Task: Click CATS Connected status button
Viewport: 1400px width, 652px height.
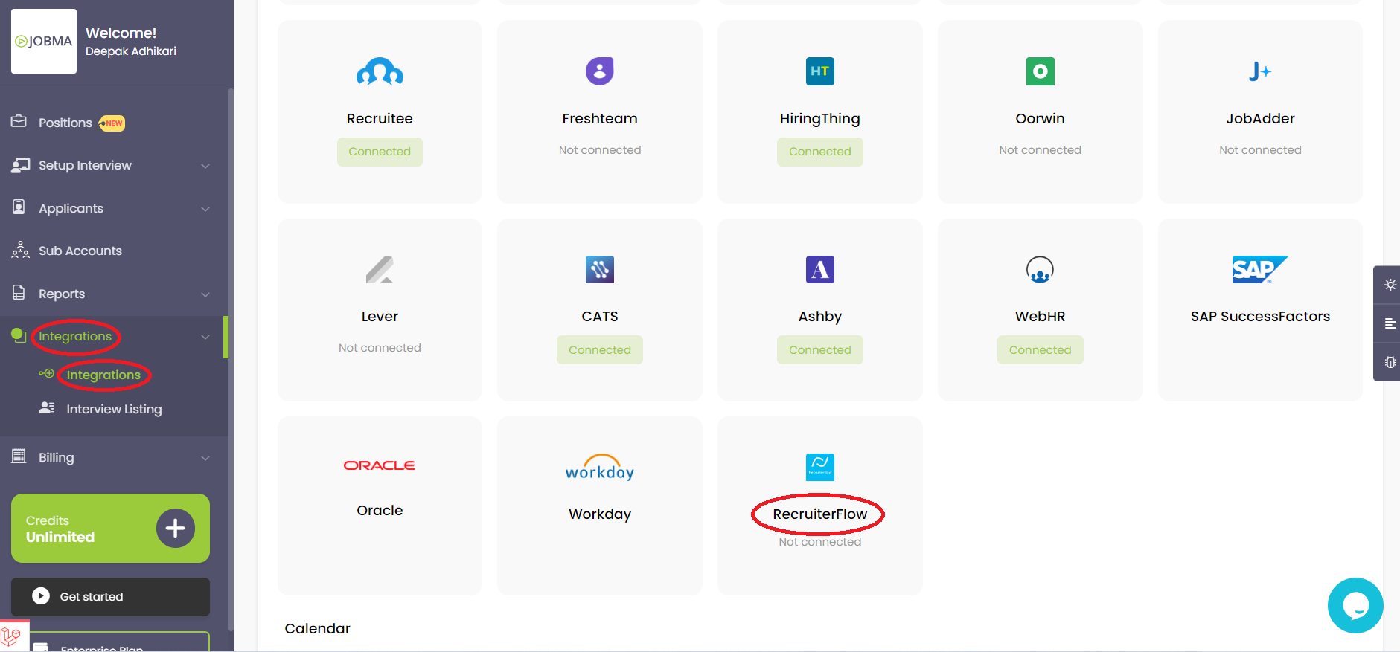Action: point(600,350)
